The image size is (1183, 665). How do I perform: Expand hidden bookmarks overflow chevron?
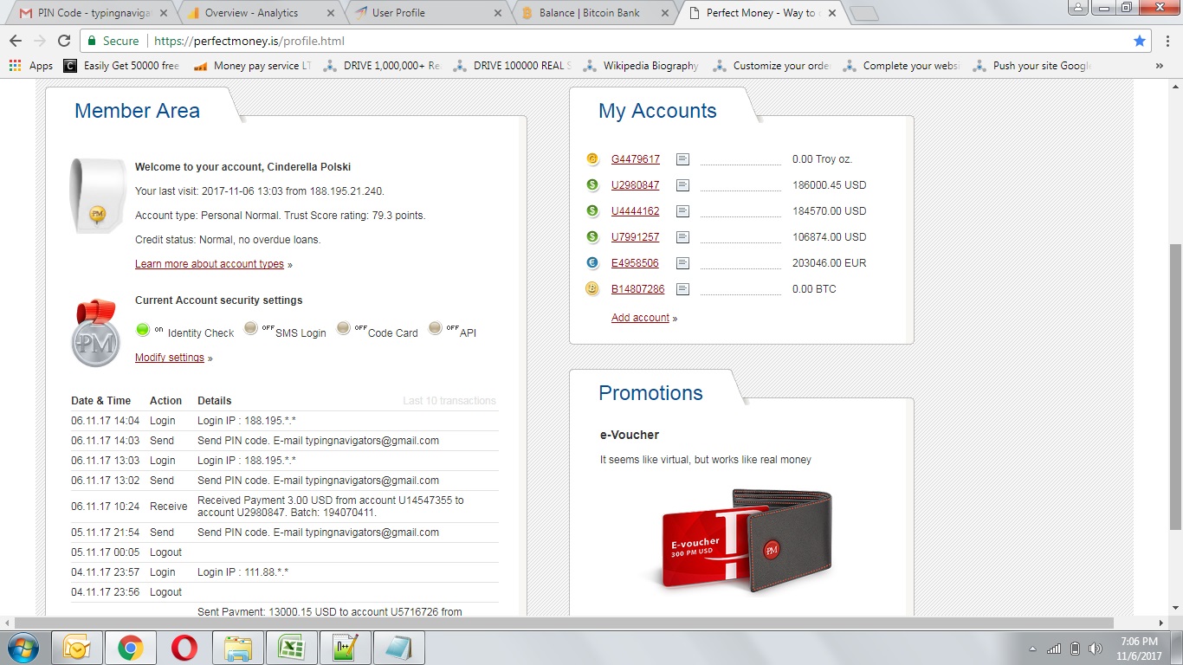click(1159, 66)
